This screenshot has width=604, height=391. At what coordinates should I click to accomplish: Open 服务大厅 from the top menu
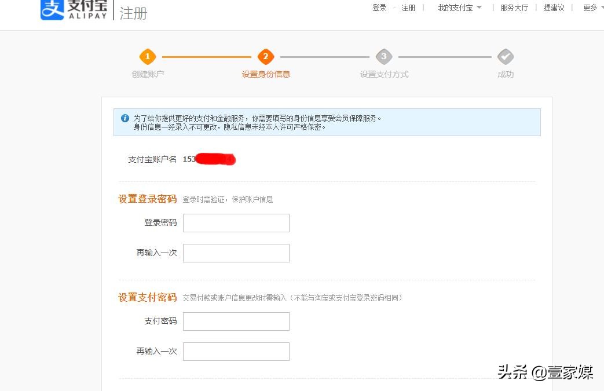click(x=514, y=8)
